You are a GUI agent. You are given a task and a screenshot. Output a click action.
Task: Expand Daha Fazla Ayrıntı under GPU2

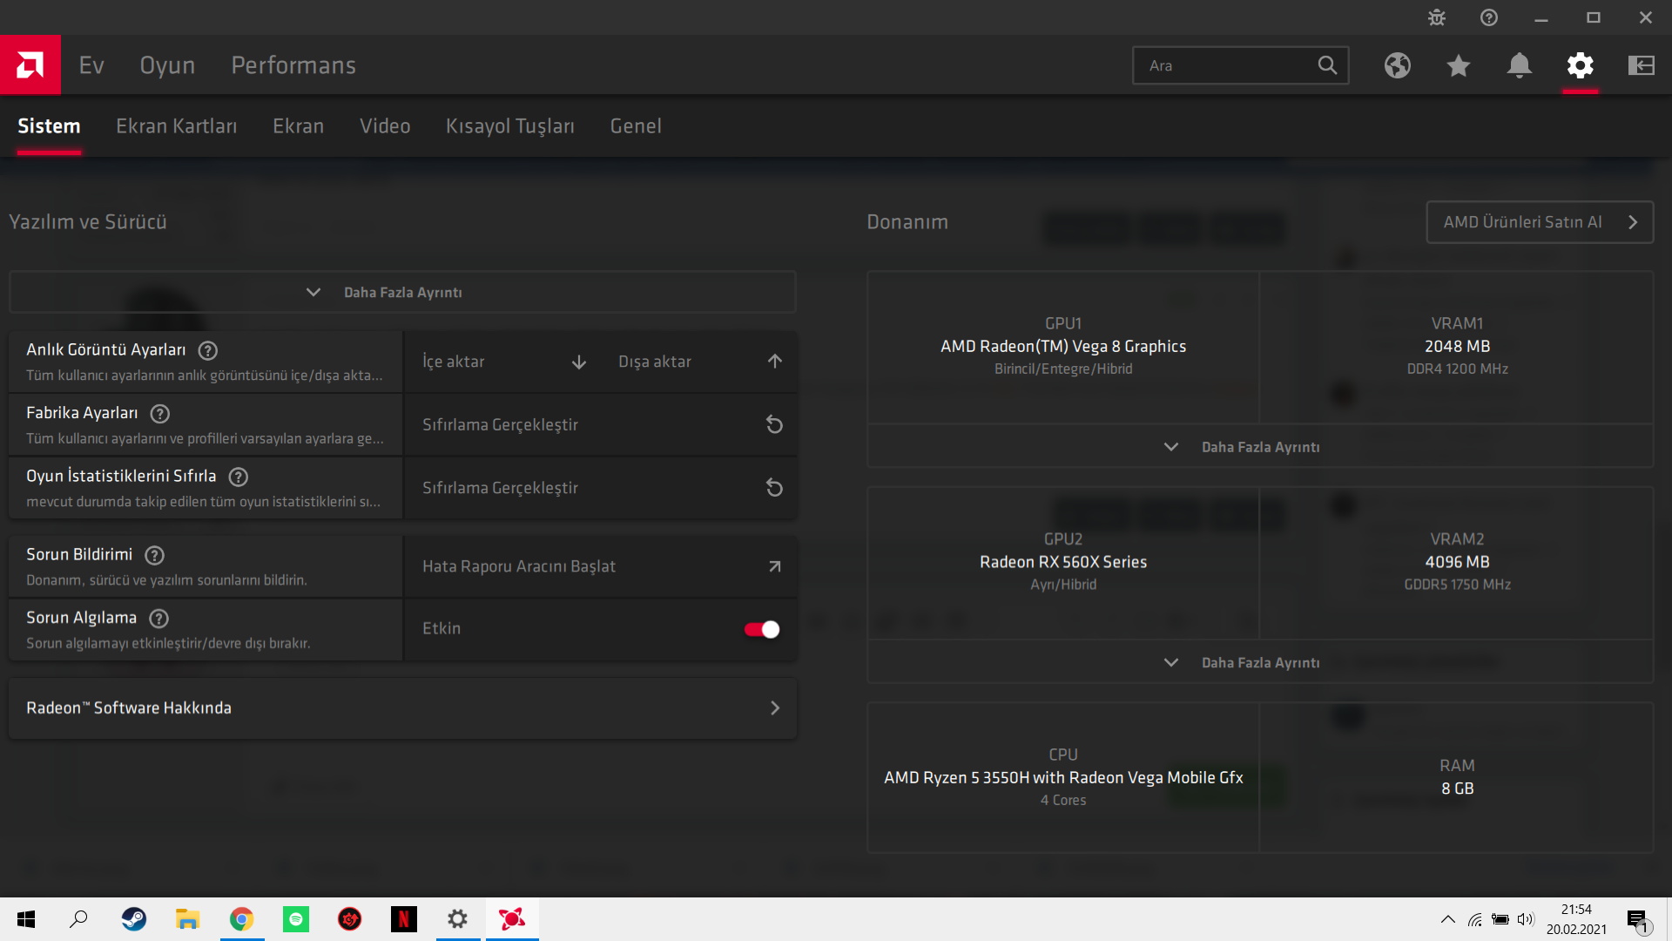[x=1260, y=662]
